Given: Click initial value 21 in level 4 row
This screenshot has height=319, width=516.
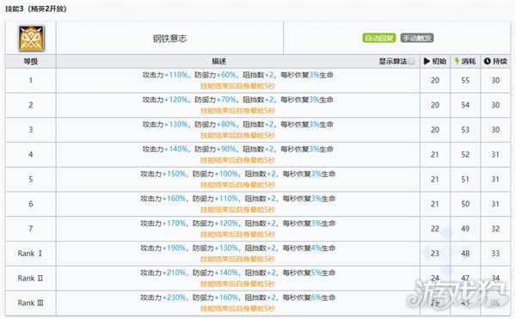Looking at the screenshot, I should 434,155.
